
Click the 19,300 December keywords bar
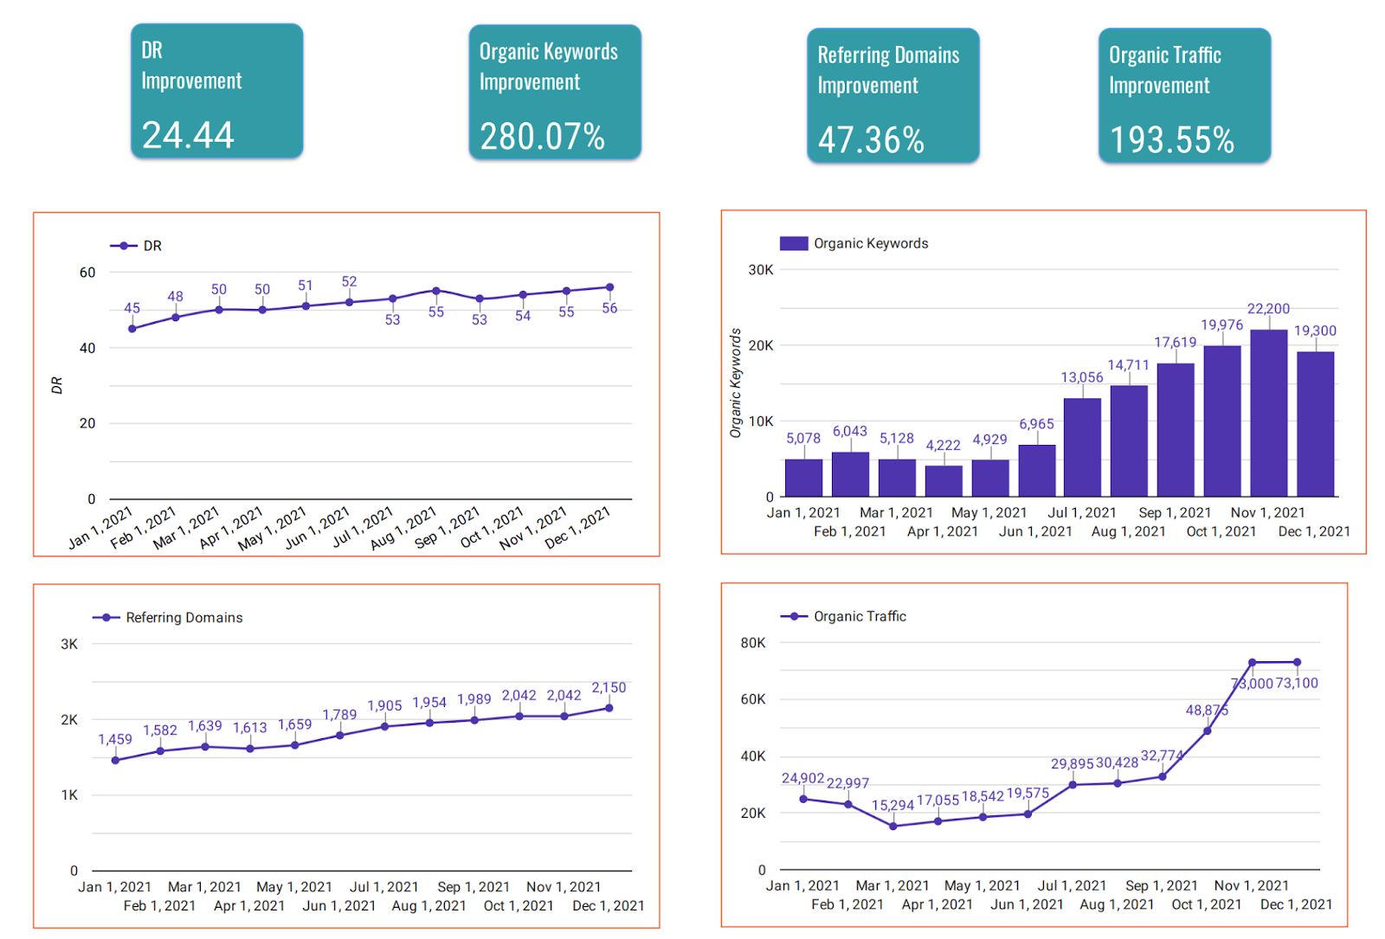(x=1316, y=424)
